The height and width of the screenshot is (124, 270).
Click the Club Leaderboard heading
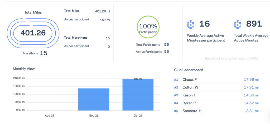pyautogui.click(x=189, y=70)
